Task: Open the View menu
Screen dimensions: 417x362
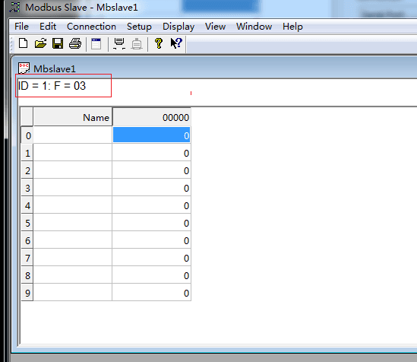Action: [x=215, y=27]
